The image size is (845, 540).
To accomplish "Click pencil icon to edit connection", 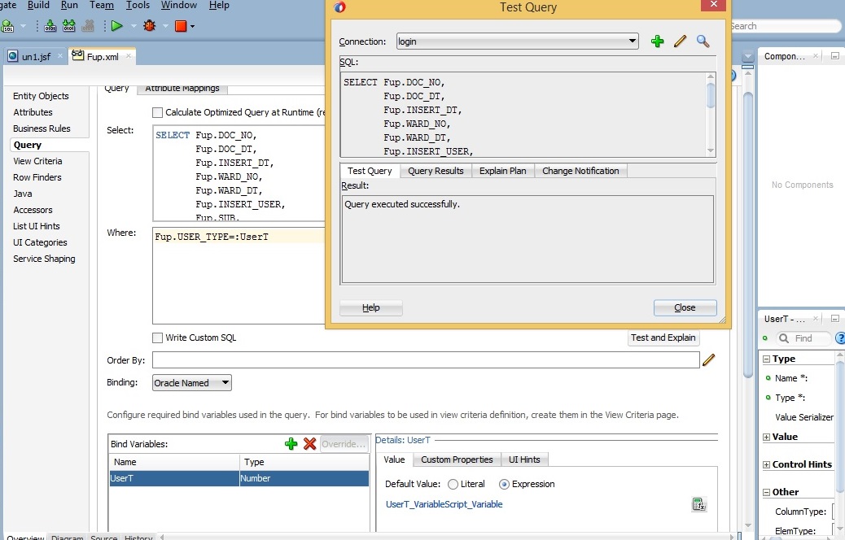I will 681,41.
